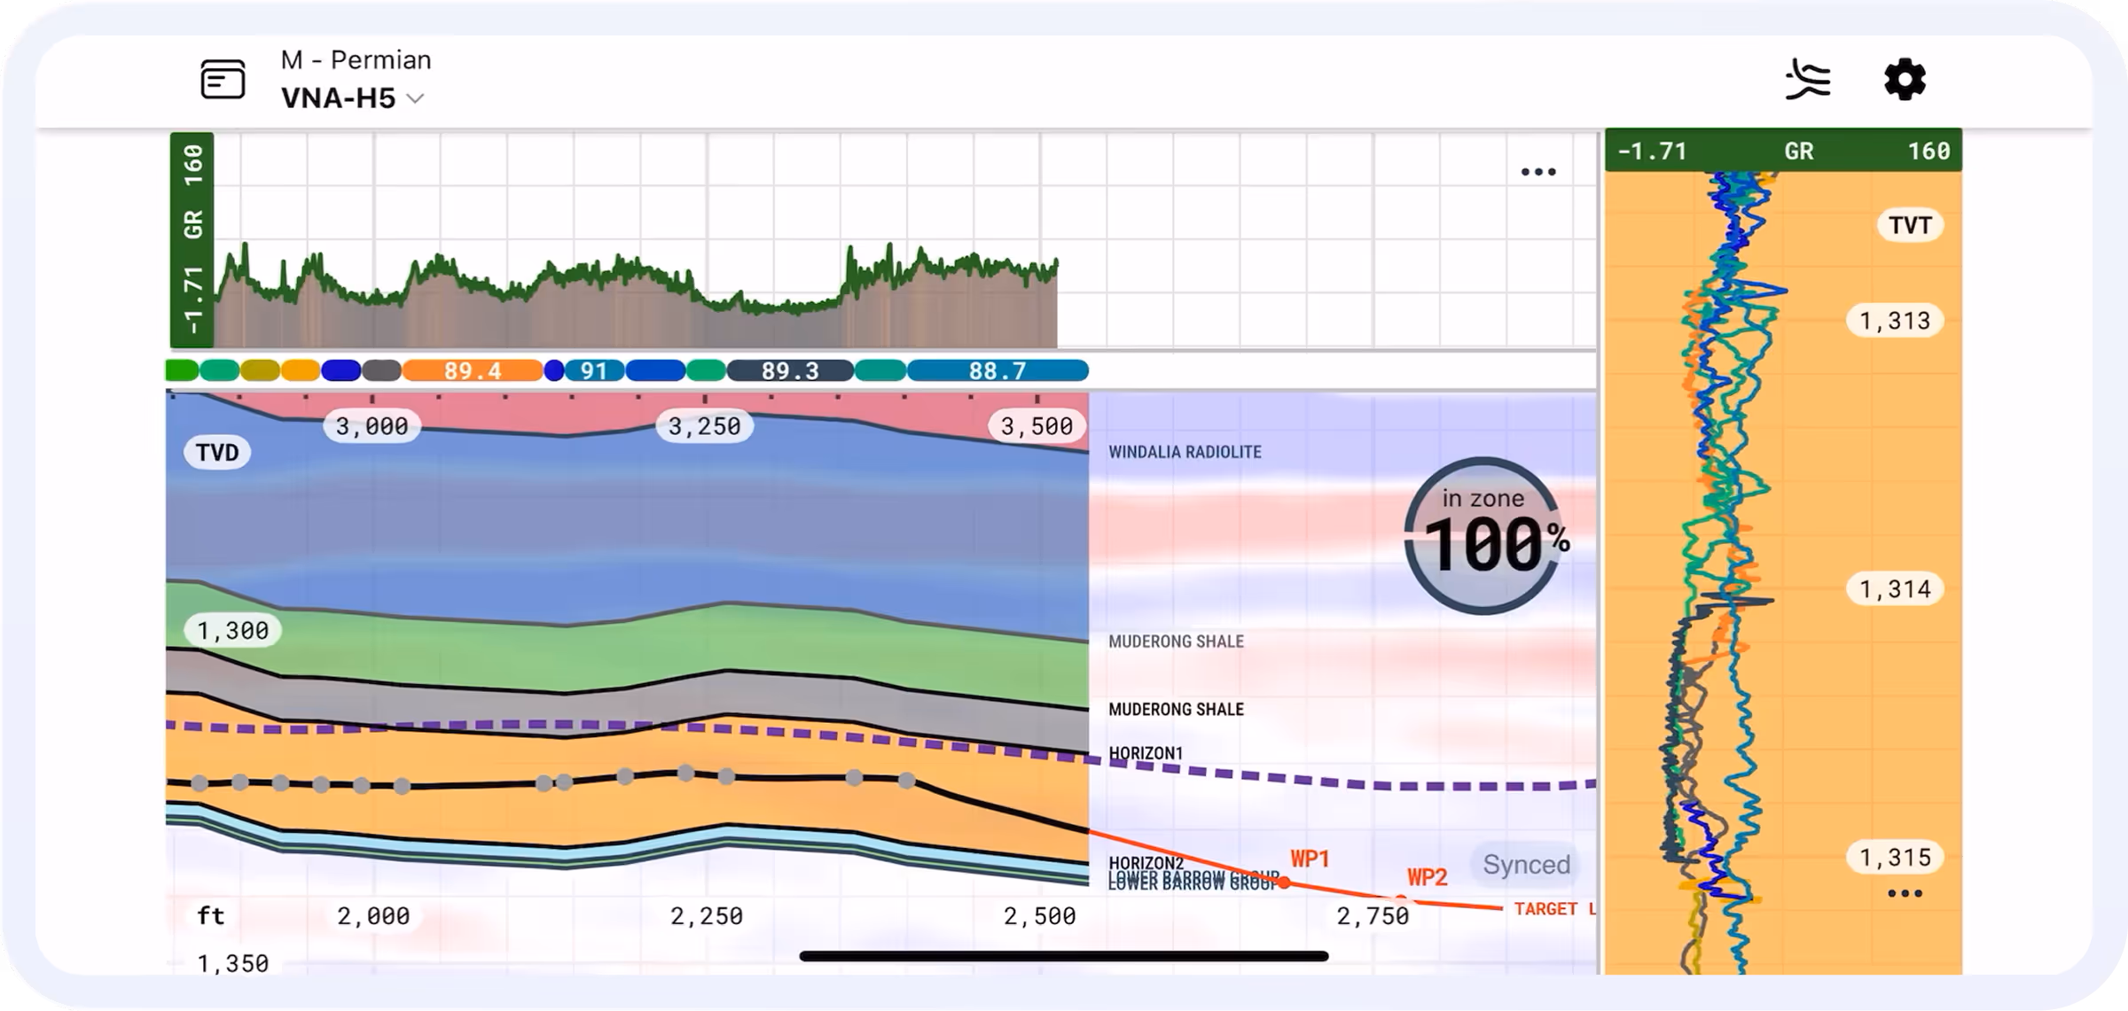Select the 91 blue segment pill
Screen dimensions: 2128x1011
(x=593, y=370)
